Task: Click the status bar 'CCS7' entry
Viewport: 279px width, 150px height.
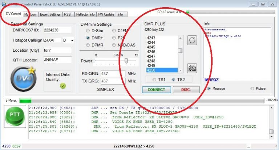Action: [x=16, y=146]
